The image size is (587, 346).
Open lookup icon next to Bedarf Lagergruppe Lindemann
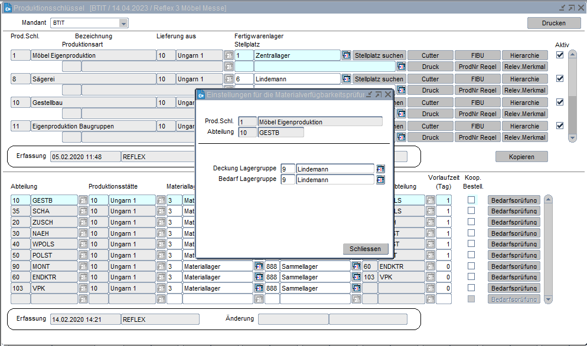[x=380, y=180]
